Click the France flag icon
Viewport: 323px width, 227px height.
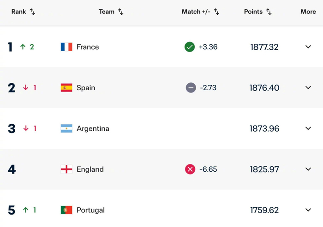66,47
